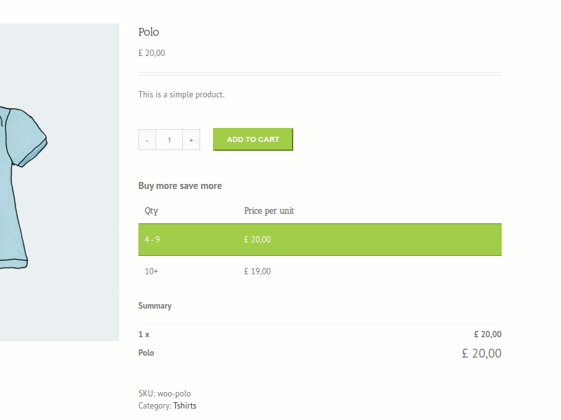This screenshot has width=561, height=420.
Task: Click the Summary heading
Action: (x=155, y=305)
